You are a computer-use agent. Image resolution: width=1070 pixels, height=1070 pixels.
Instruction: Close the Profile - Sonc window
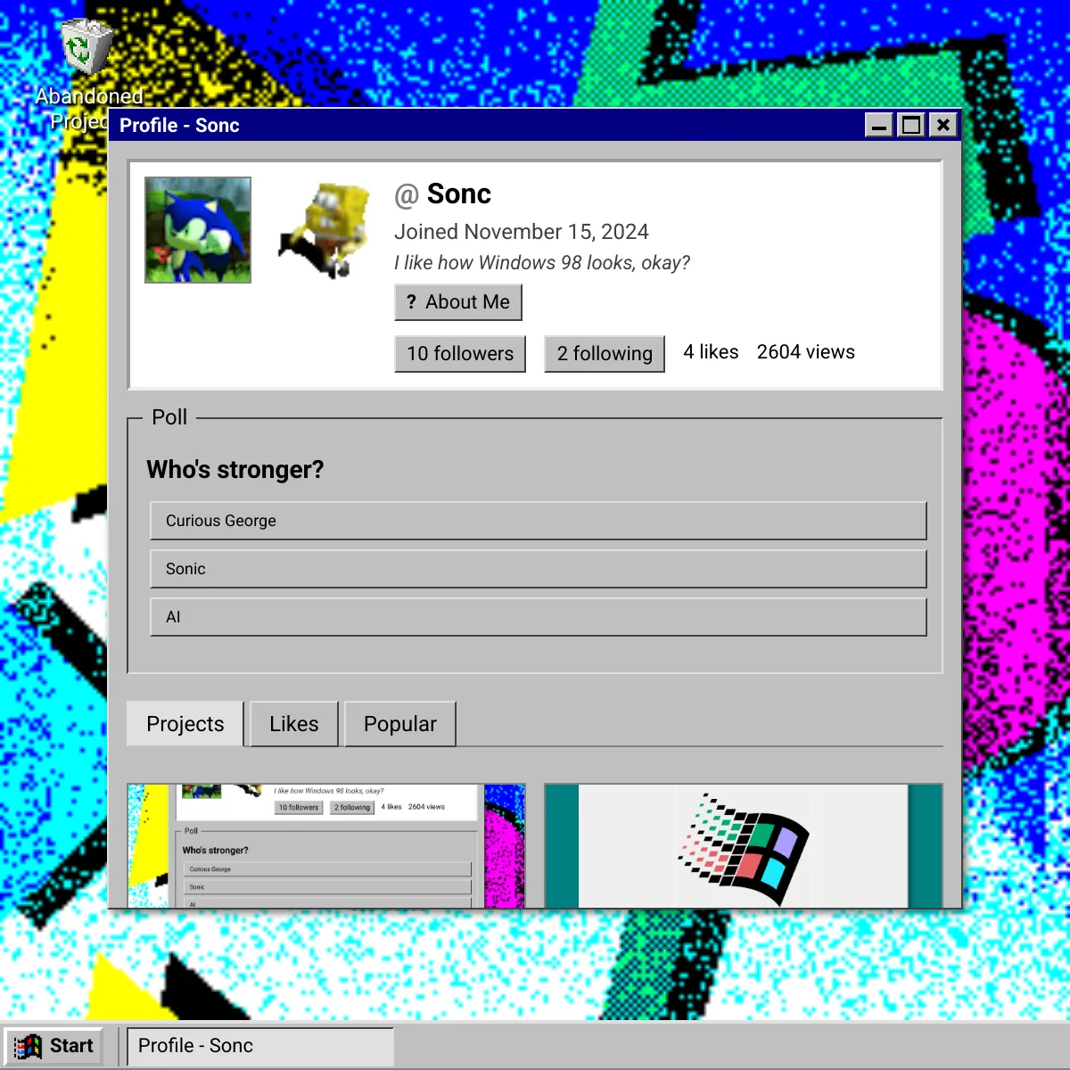click(943, 125)
